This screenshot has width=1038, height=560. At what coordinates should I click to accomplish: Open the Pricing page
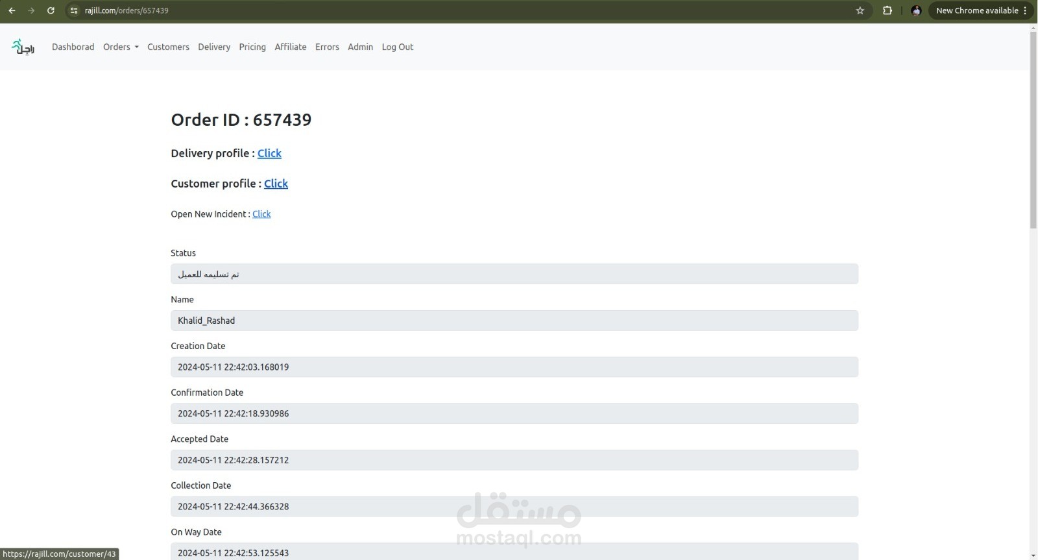click(252, 47)
